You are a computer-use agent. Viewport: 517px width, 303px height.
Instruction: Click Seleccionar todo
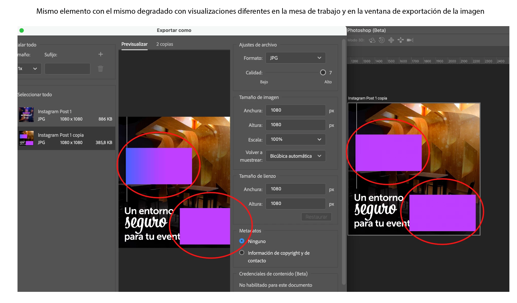click(x=35, y=94)
